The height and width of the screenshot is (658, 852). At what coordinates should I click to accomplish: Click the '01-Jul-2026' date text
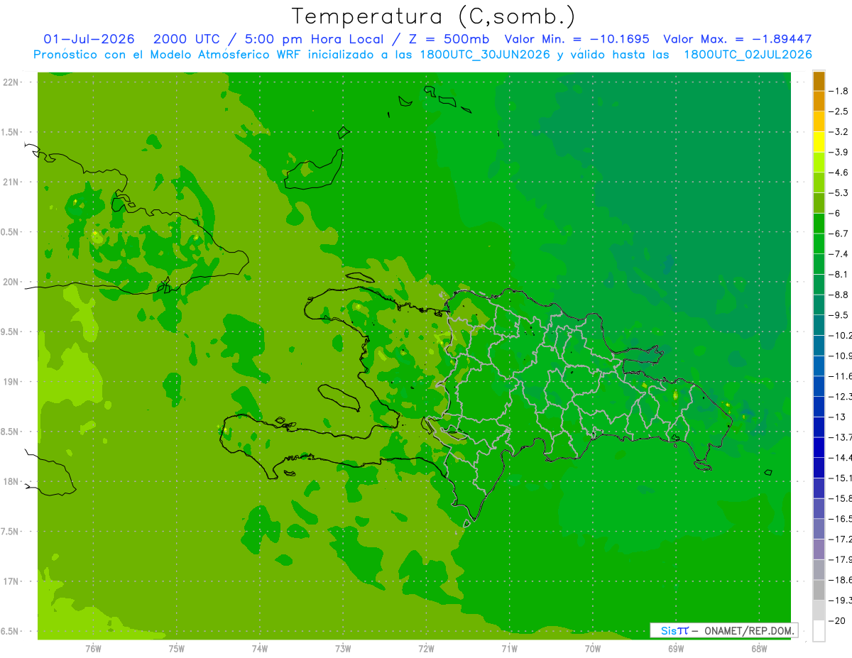pos(89,39)
